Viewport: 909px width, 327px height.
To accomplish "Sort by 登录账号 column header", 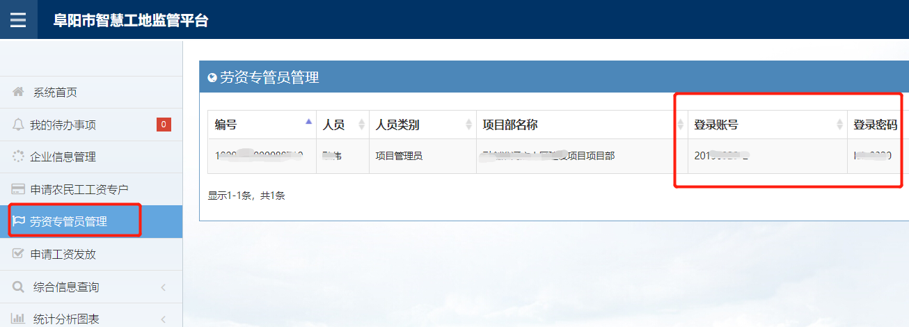I will point(839,125).
